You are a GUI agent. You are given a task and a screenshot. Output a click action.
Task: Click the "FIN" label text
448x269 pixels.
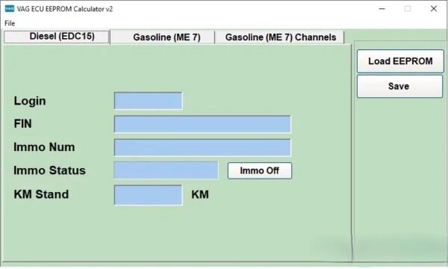click(22, 124)
